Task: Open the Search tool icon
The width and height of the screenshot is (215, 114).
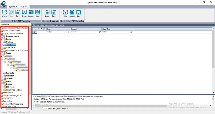Action: click(24, 12)
